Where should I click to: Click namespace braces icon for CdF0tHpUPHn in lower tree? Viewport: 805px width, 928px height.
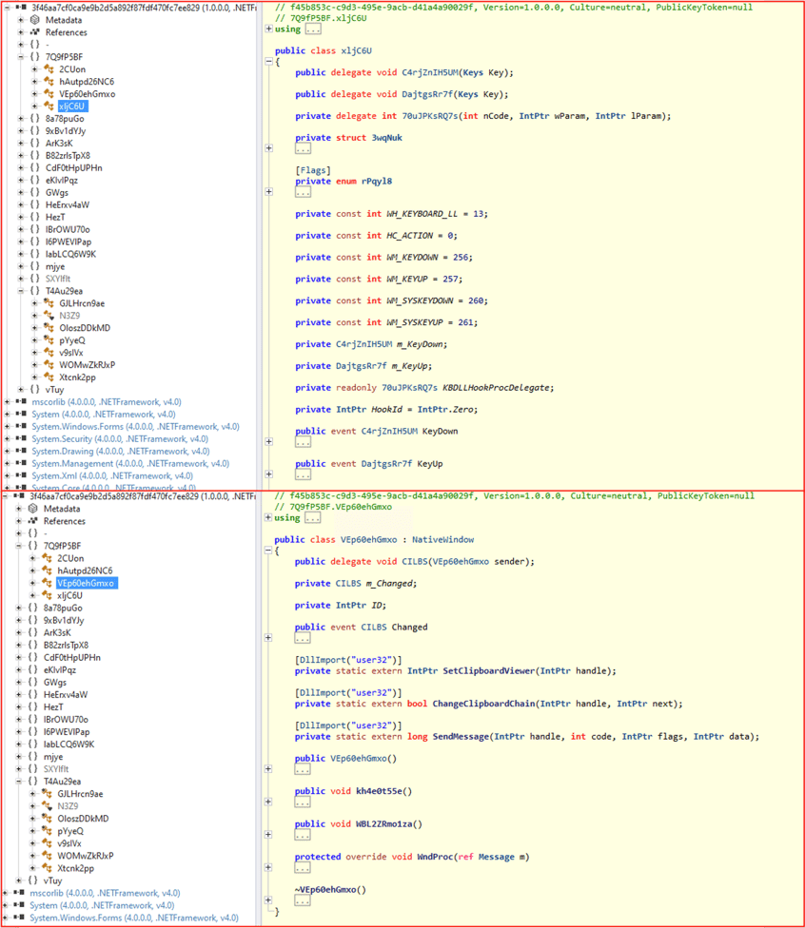click(33, 658)
